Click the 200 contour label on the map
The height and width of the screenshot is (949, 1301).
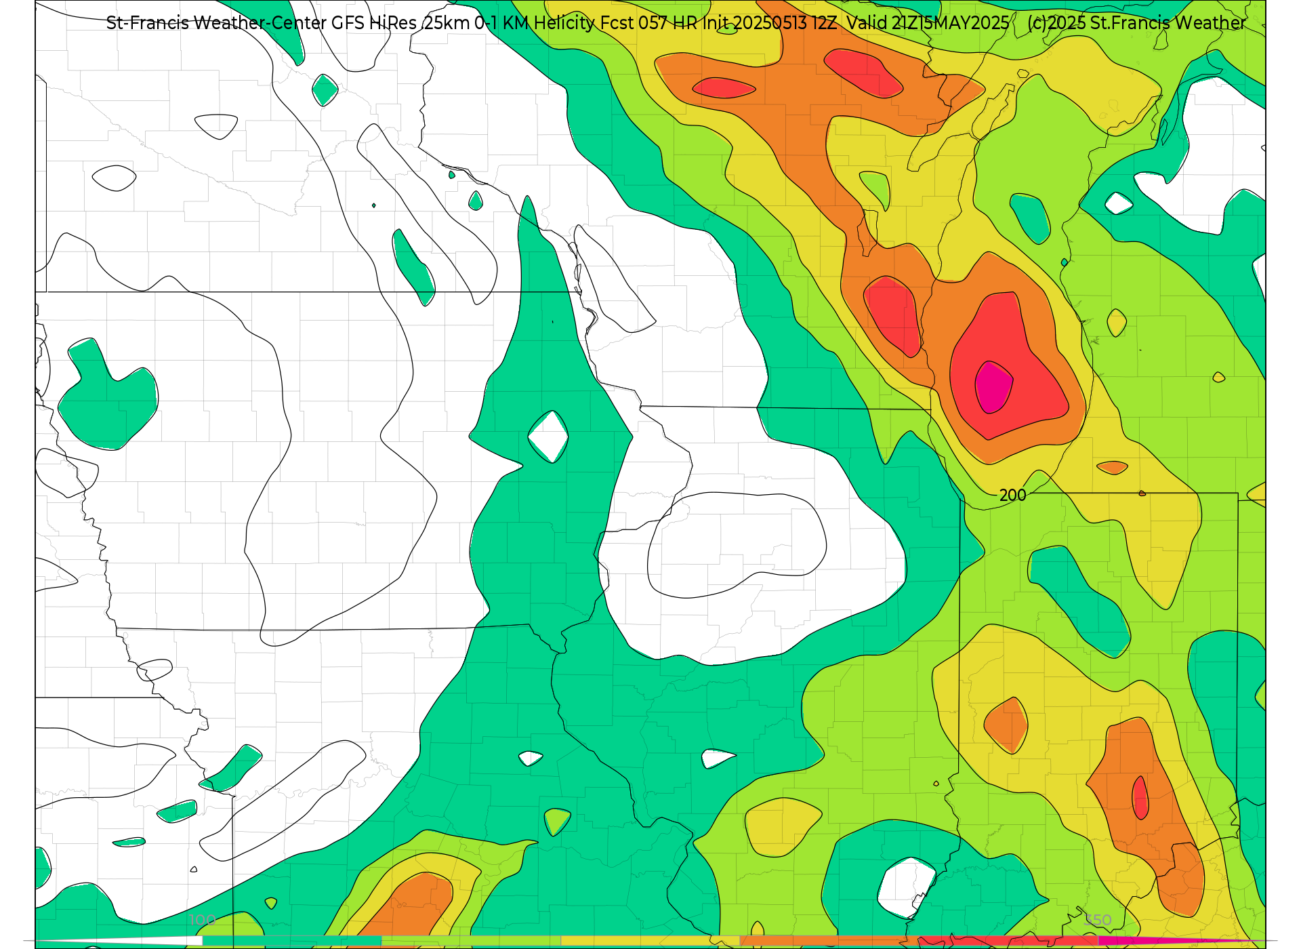[1012, 495]
